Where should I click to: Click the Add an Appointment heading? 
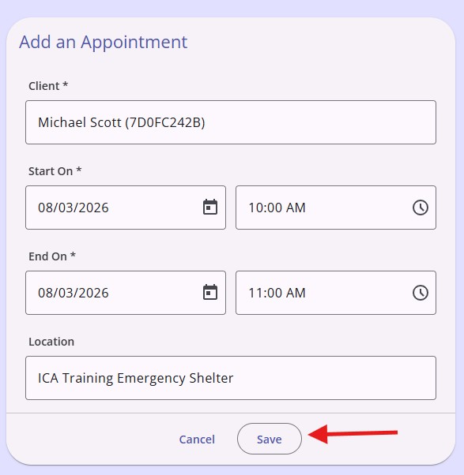(104, 42)
